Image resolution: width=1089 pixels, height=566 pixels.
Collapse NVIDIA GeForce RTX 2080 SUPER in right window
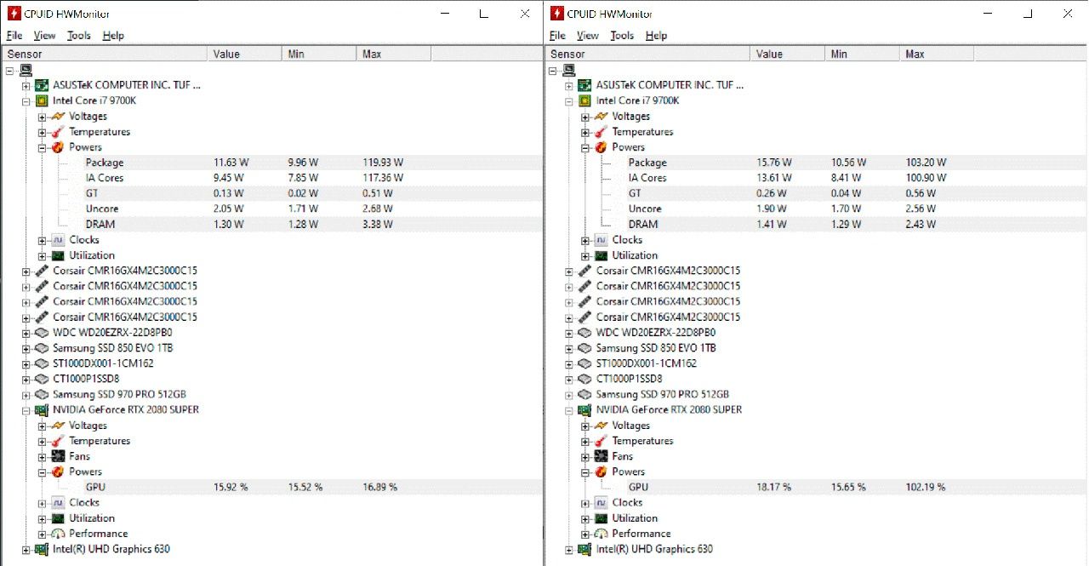click(x=569, y=410)
